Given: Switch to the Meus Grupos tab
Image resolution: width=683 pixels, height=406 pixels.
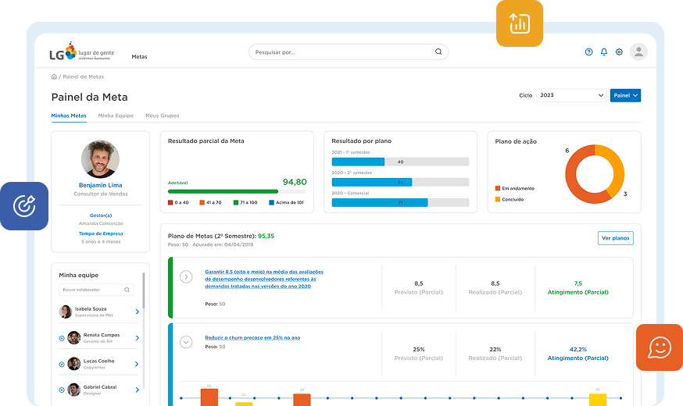Looking at the screenshot, I should click(x=162, y=116).
